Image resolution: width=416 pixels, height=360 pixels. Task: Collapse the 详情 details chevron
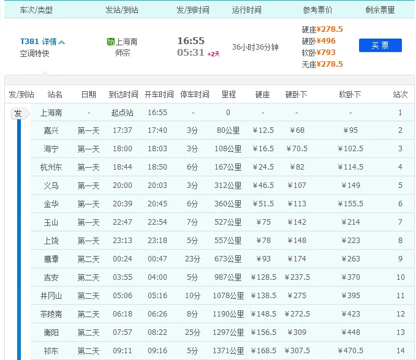click(x=61, y=42)
